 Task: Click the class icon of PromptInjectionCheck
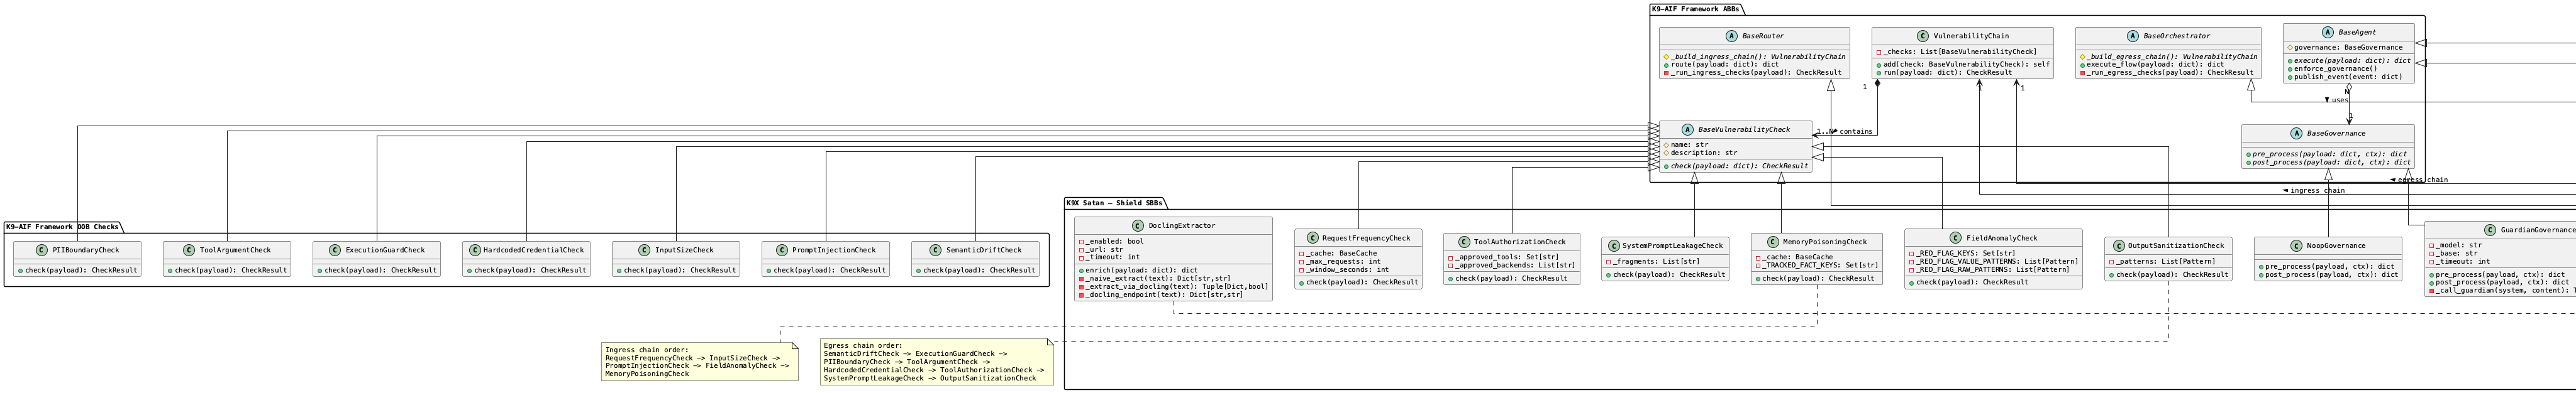[781, 250]
